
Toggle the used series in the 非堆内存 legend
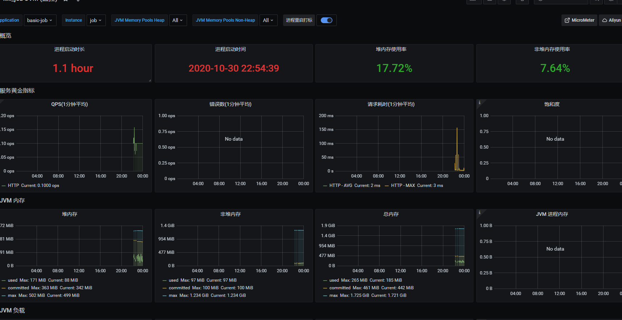(174, 280)
